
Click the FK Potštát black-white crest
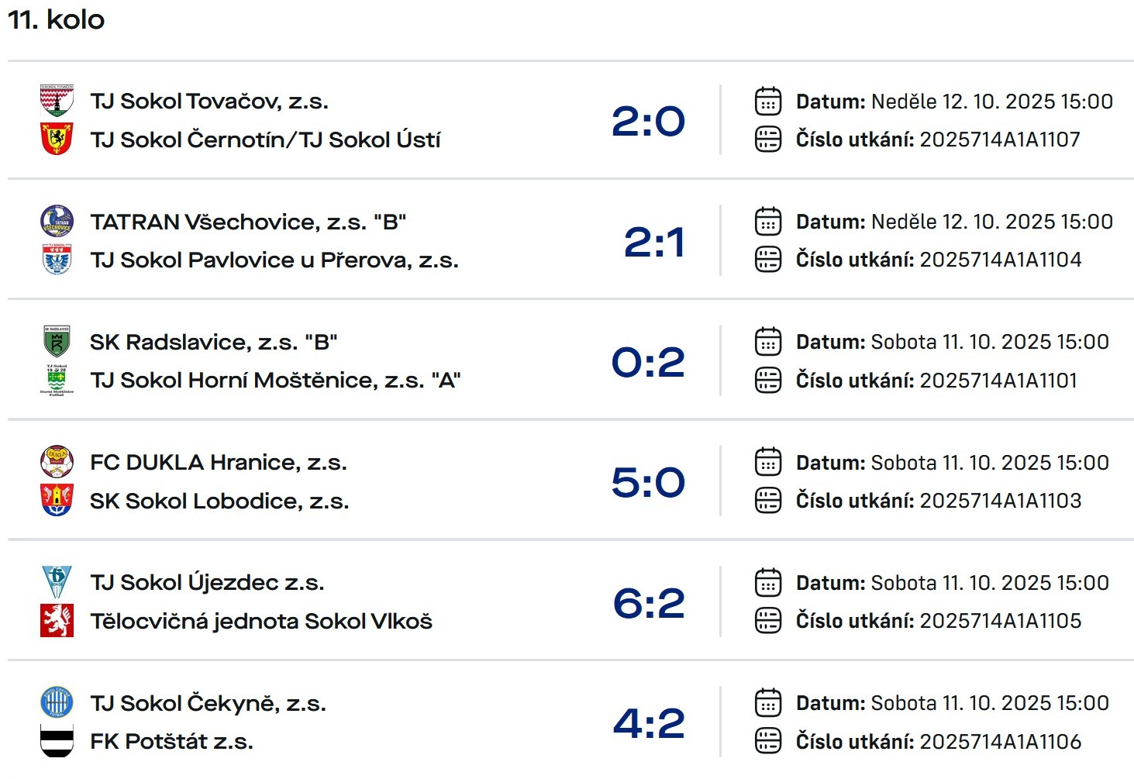point(57,741)
